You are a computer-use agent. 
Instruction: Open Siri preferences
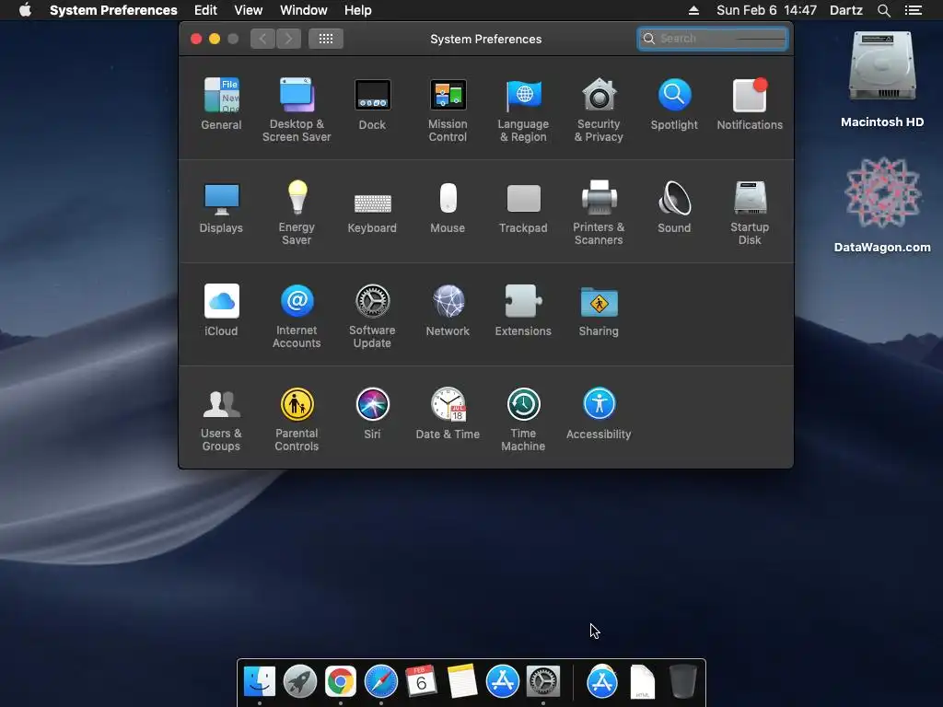click(372, 413)
